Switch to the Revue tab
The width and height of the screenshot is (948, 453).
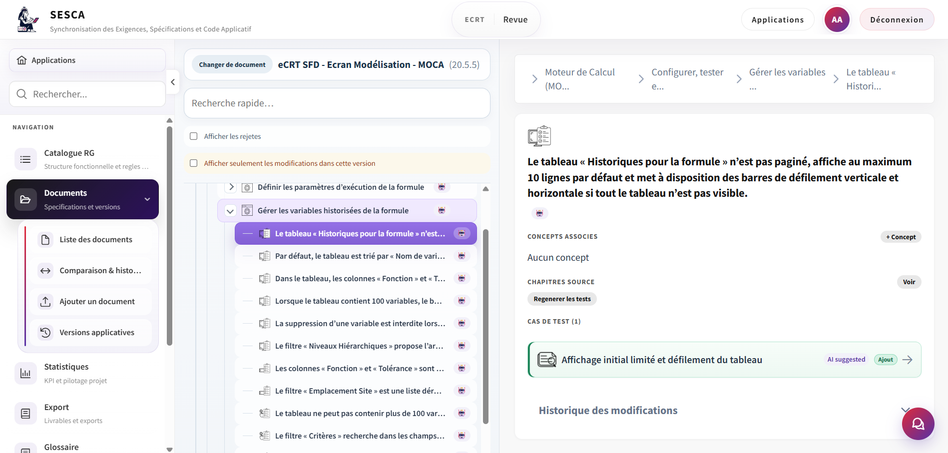[x=515, y=19]
